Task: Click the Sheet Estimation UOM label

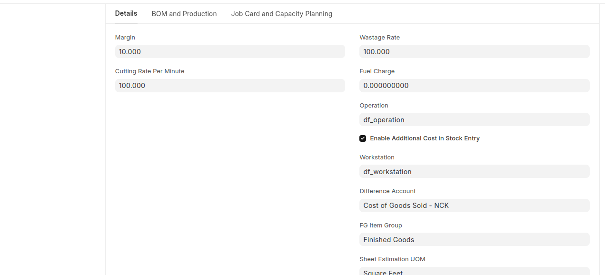Action: pos(392,259)
